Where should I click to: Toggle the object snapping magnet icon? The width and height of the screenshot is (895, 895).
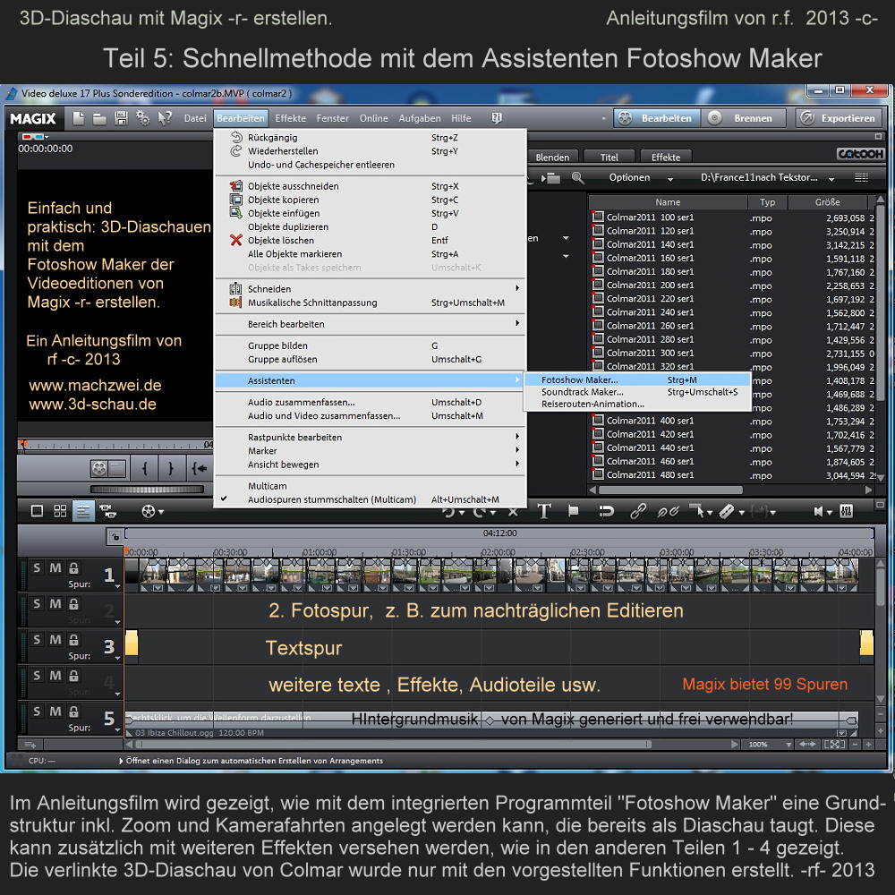pos(606,511)
